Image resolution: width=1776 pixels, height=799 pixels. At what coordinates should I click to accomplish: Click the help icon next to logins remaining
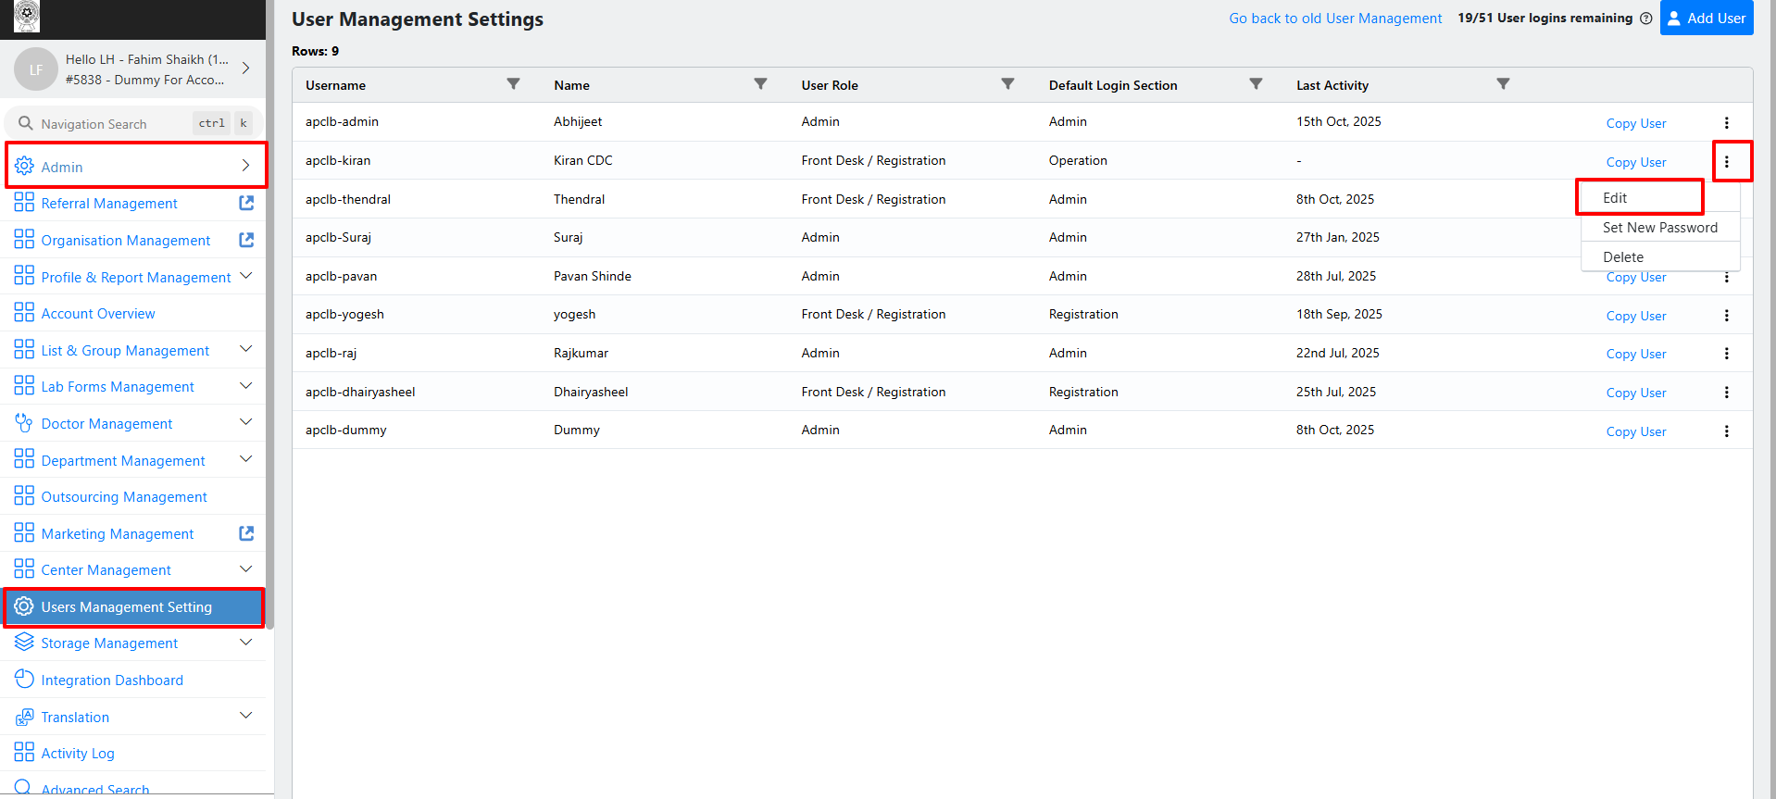click(1645, 19)
